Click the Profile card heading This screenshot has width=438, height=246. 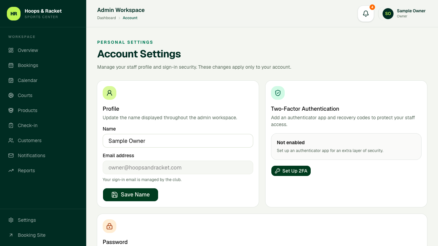click(x=111, y=109)
